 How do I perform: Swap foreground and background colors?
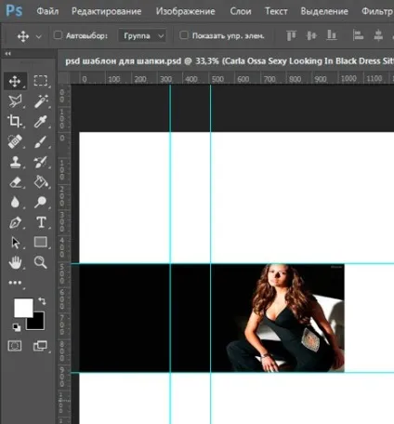(x=42, y=300)
